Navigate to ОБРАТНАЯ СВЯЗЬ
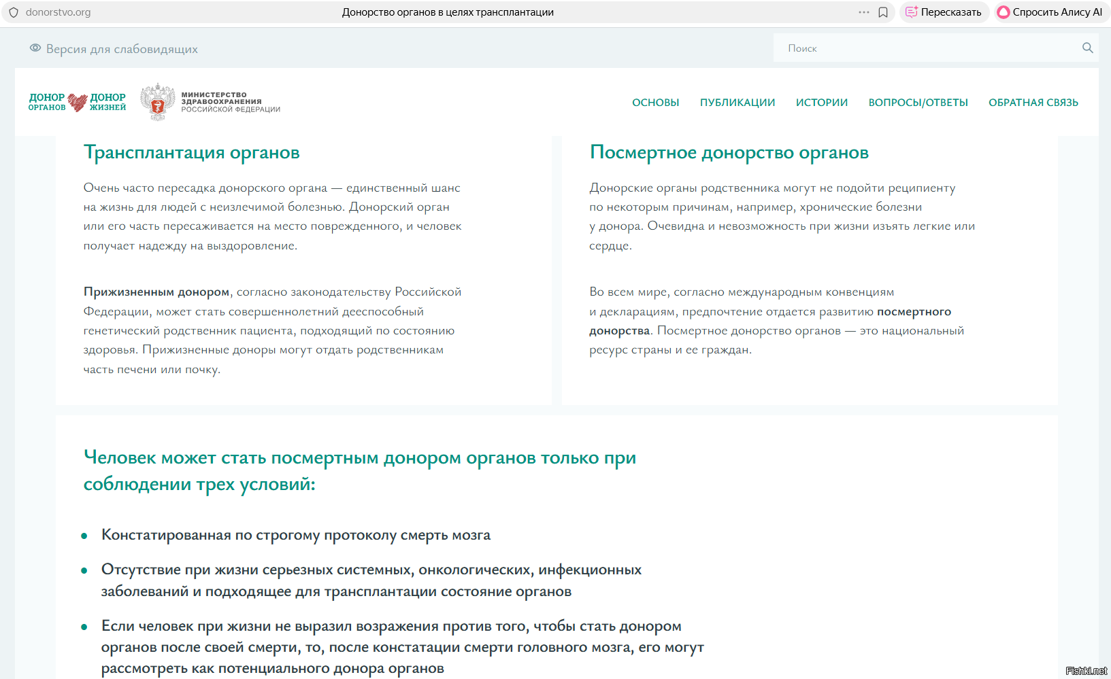This screenshot has height=679, width=1111. click(1033, 103)
